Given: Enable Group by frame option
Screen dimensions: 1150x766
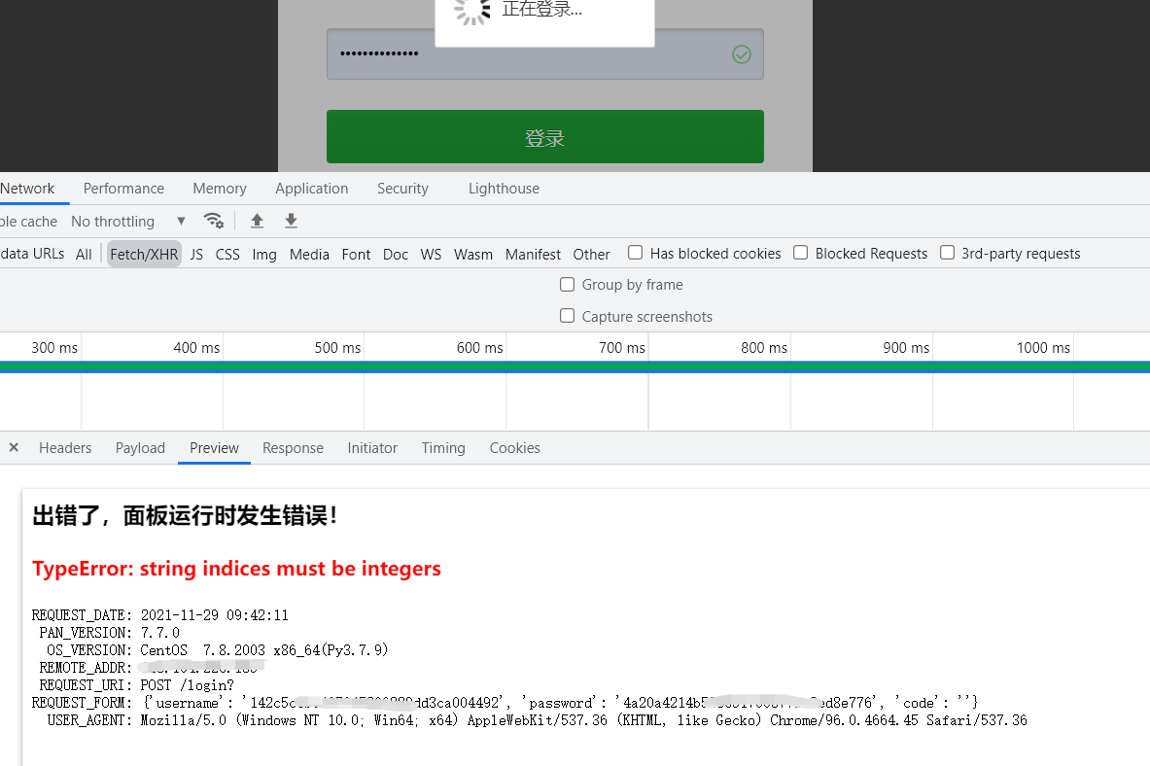Looking at the screenshot, I should (x=567, y=284).
